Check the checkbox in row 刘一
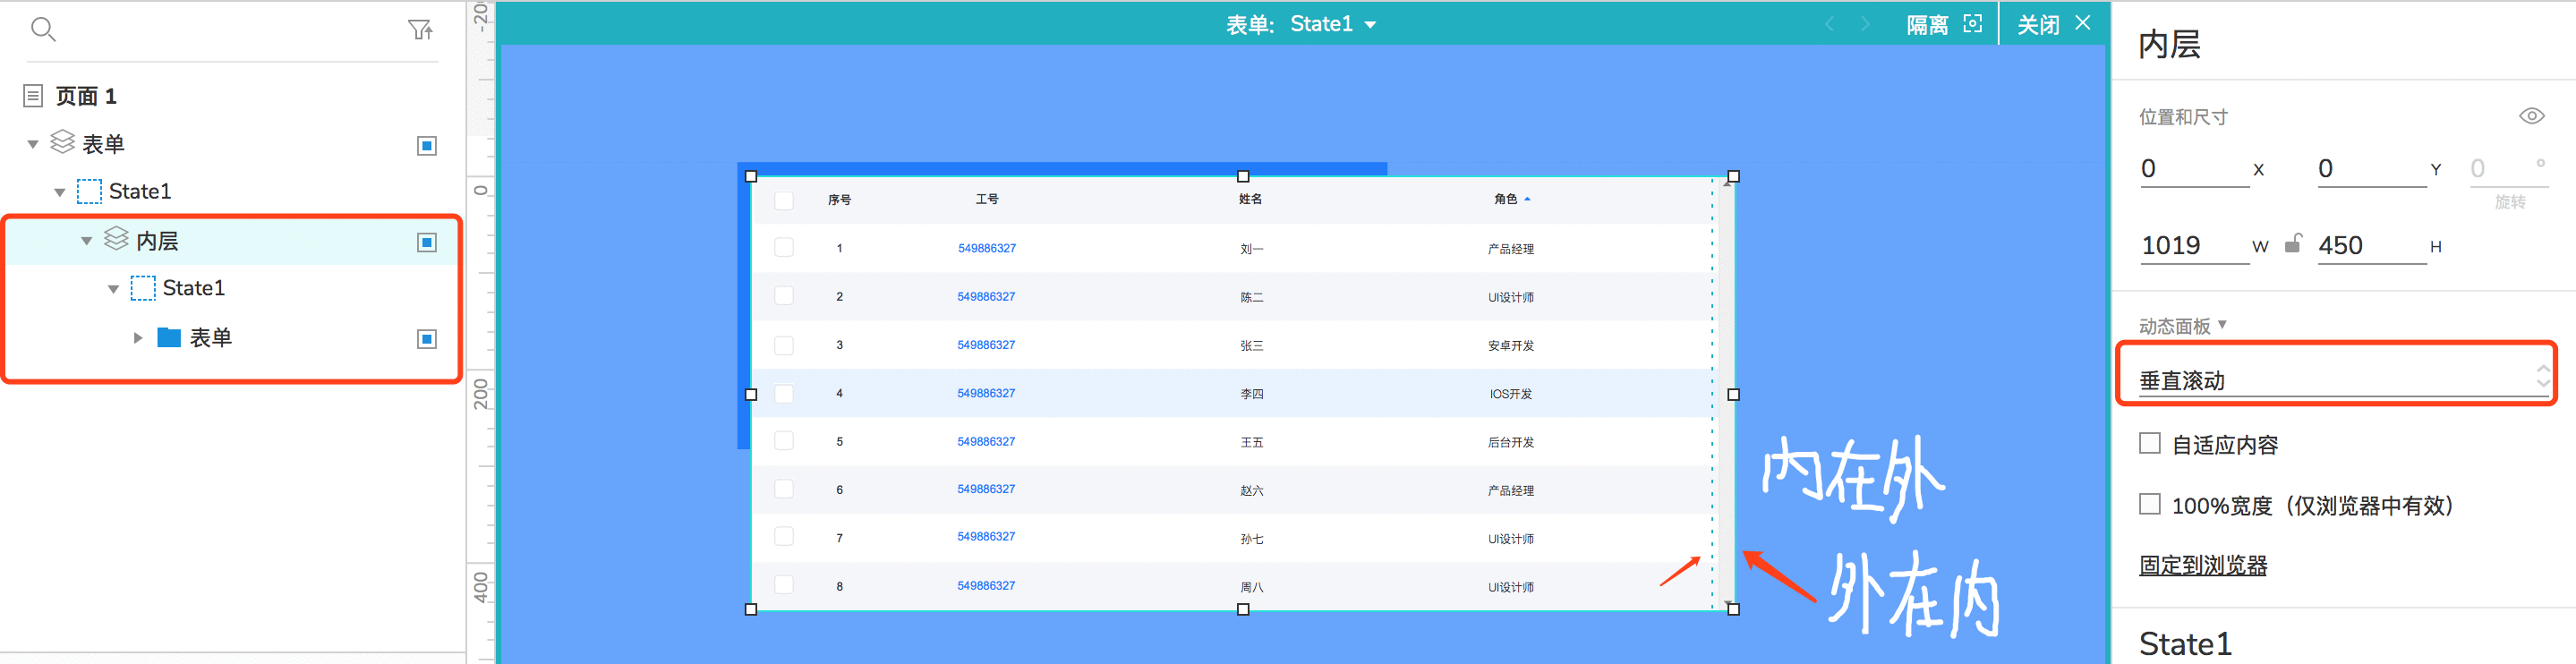The height and width of the screenshot is (664, 2576). click(x=784, y=247)
